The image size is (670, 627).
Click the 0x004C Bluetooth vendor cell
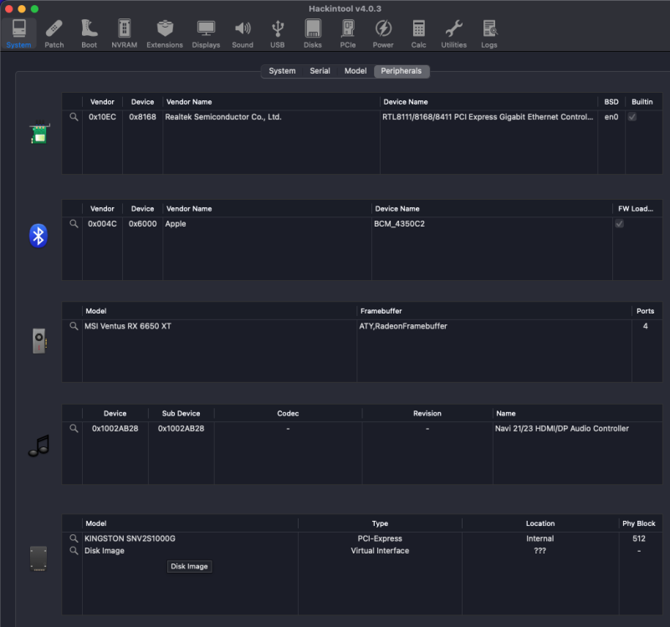click(102, 223)
